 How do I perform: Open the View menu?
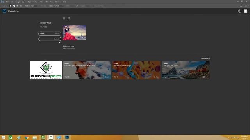[x=51, y=2]
